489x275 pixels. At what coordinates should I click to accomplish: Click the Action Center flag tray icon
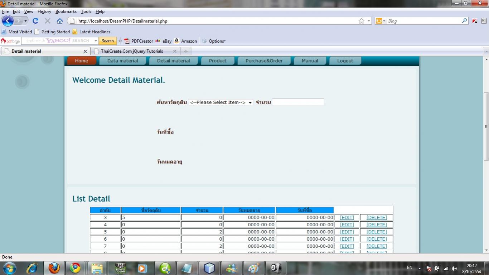428,268
